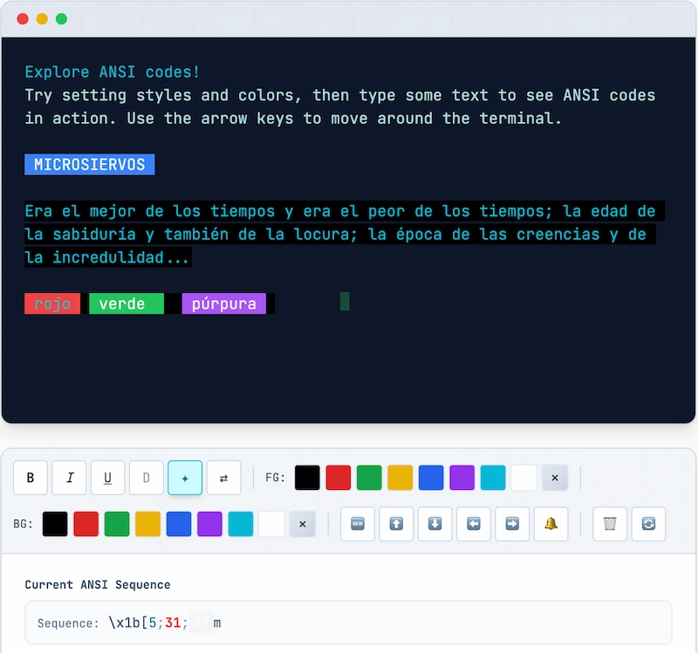Set background color to green
The width and height of the screenshot is (698, 653).
click(x=117, y=524)
